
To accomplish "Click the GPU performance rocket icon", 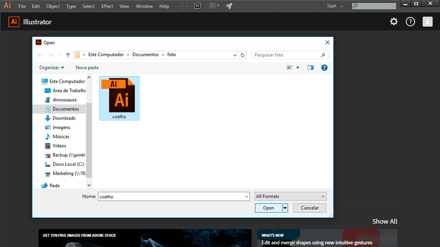I will click(229, 6).
